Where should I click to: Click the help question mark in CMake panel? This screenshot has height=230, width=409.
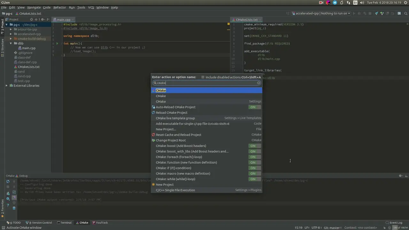8,205
